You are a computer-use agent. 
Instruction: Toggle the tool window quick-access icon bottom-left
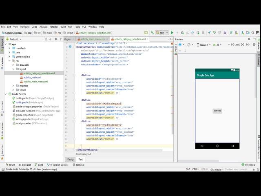[x=3, y=169]
